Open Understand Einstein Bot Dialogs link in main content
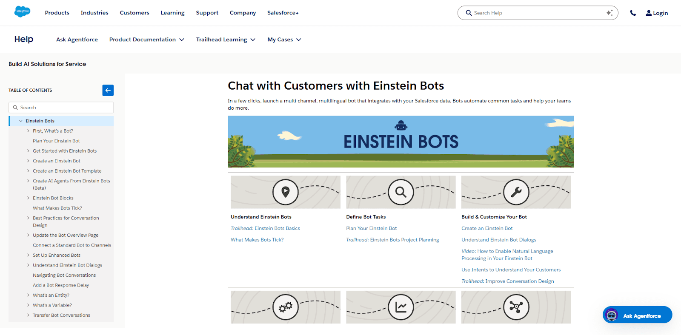The image size is (681, 335). 499,240
